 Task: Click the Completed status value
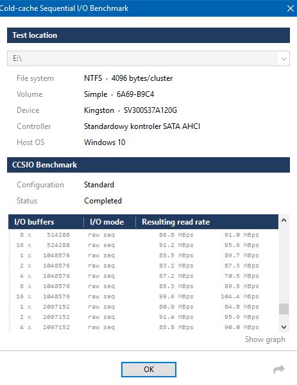point(103,201)
